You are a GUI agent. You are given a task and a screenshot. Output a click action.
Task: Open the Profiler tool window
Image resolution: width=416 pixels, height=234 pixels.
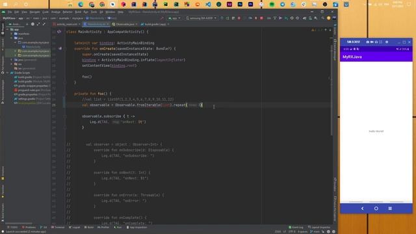(x=103, y=227)
